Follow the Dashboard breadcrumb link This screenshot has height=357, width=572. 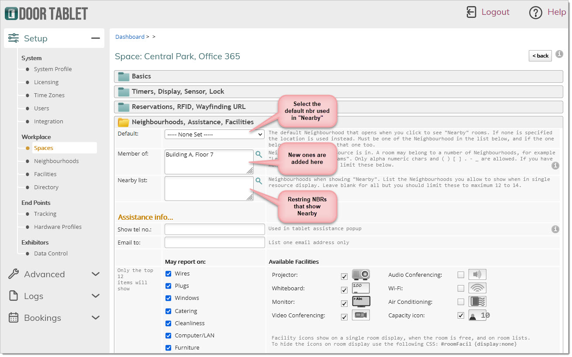[130, 37]
